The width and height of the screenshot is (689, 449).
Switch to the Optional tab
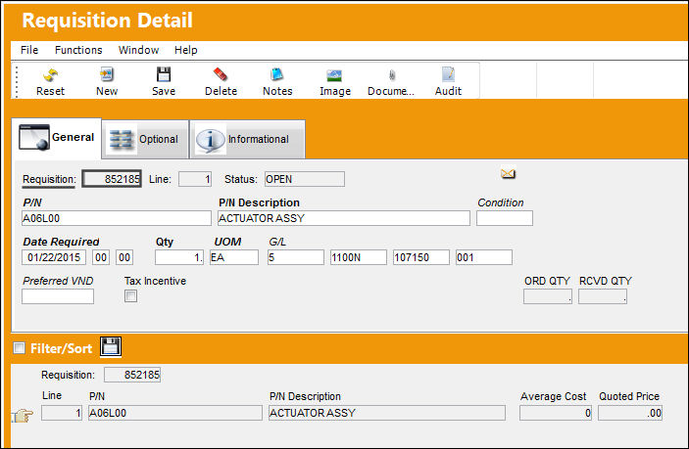(x=145, y=140)
